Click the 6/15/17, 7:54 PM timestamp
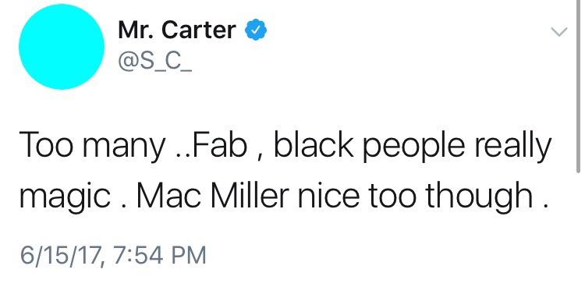 (x=113, y=256)
